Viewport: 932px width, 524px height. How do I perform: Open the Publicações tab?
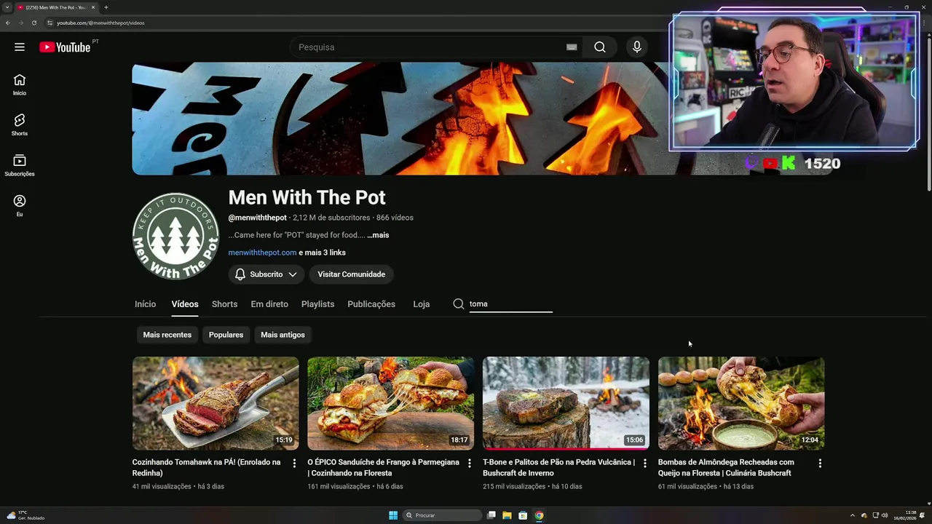371,304
